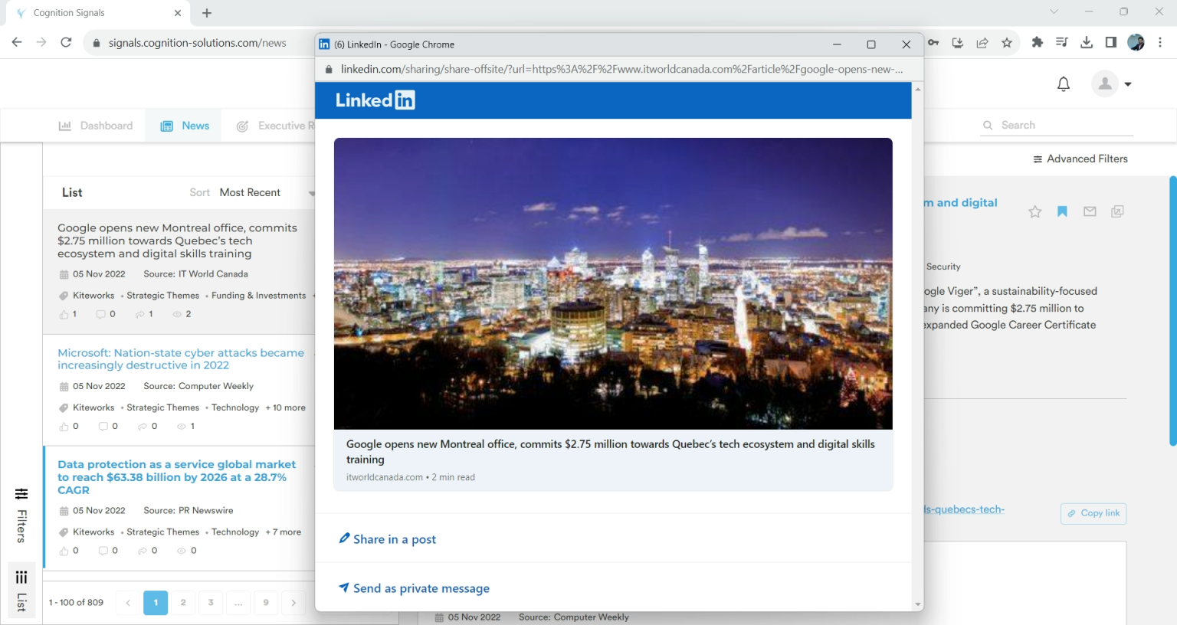
Task: Select page 1 in the pagination
Action: point(156,603)
